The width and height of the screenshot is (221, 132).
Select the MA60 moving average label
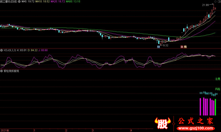pyautogui.click(x=73, y=2)
